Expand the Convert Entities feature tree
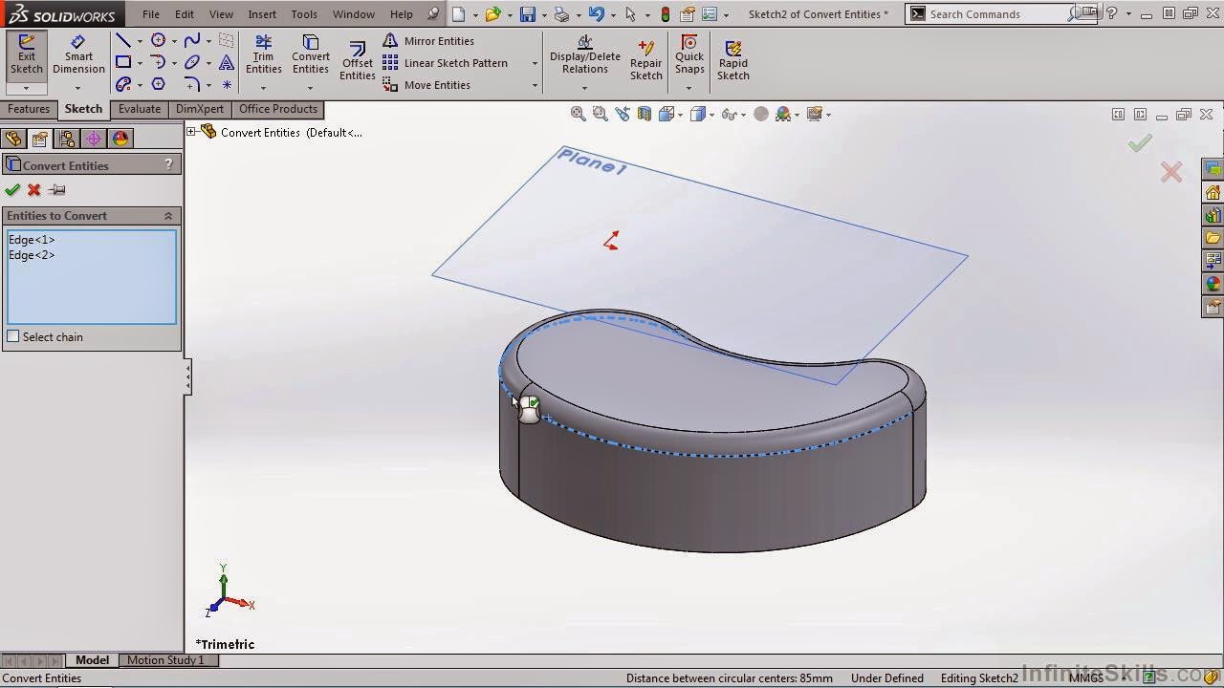This screenshot has width=1224, height=688. pos(191,132)
